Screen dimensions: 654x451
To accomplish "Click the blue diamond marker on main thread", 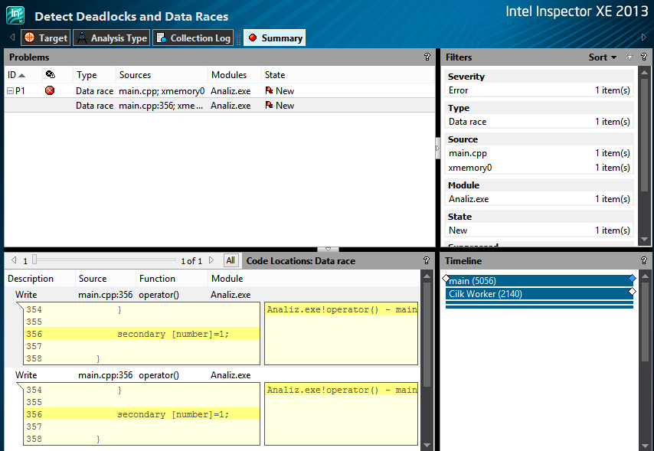I will tap(632, 278).
